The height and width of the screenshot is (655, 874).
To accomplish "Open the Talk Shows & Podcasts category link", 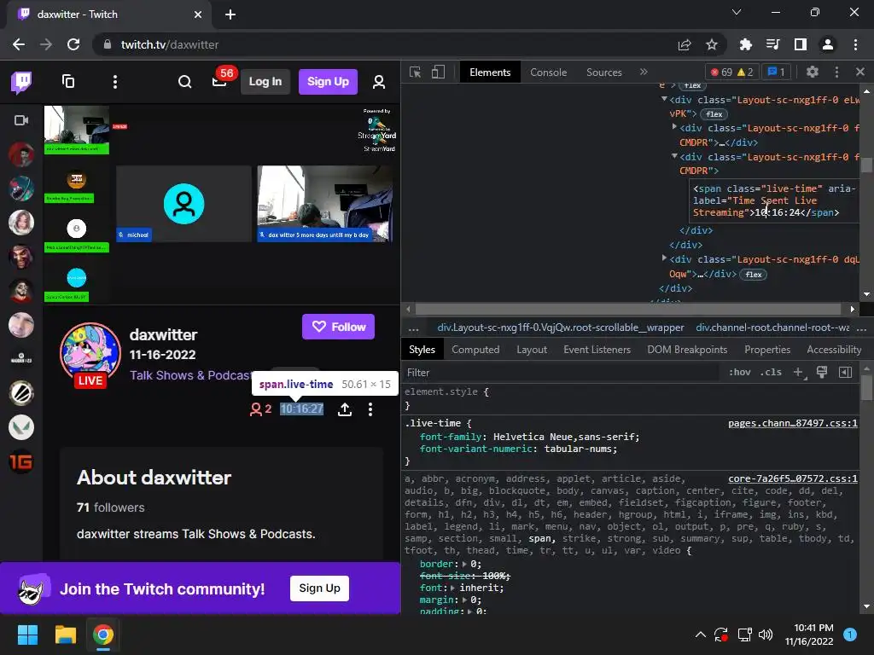I will [191, 375].
